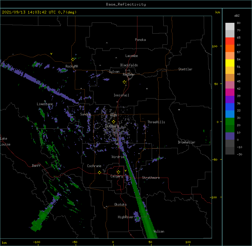Select the bright green 20–30 legend swatch

coord(230,122)
